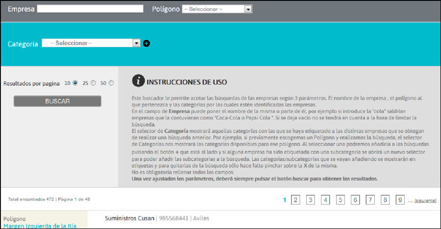Go to results page 6
The height and width of the screenshot is (229, 441).
tap(355, 200)
